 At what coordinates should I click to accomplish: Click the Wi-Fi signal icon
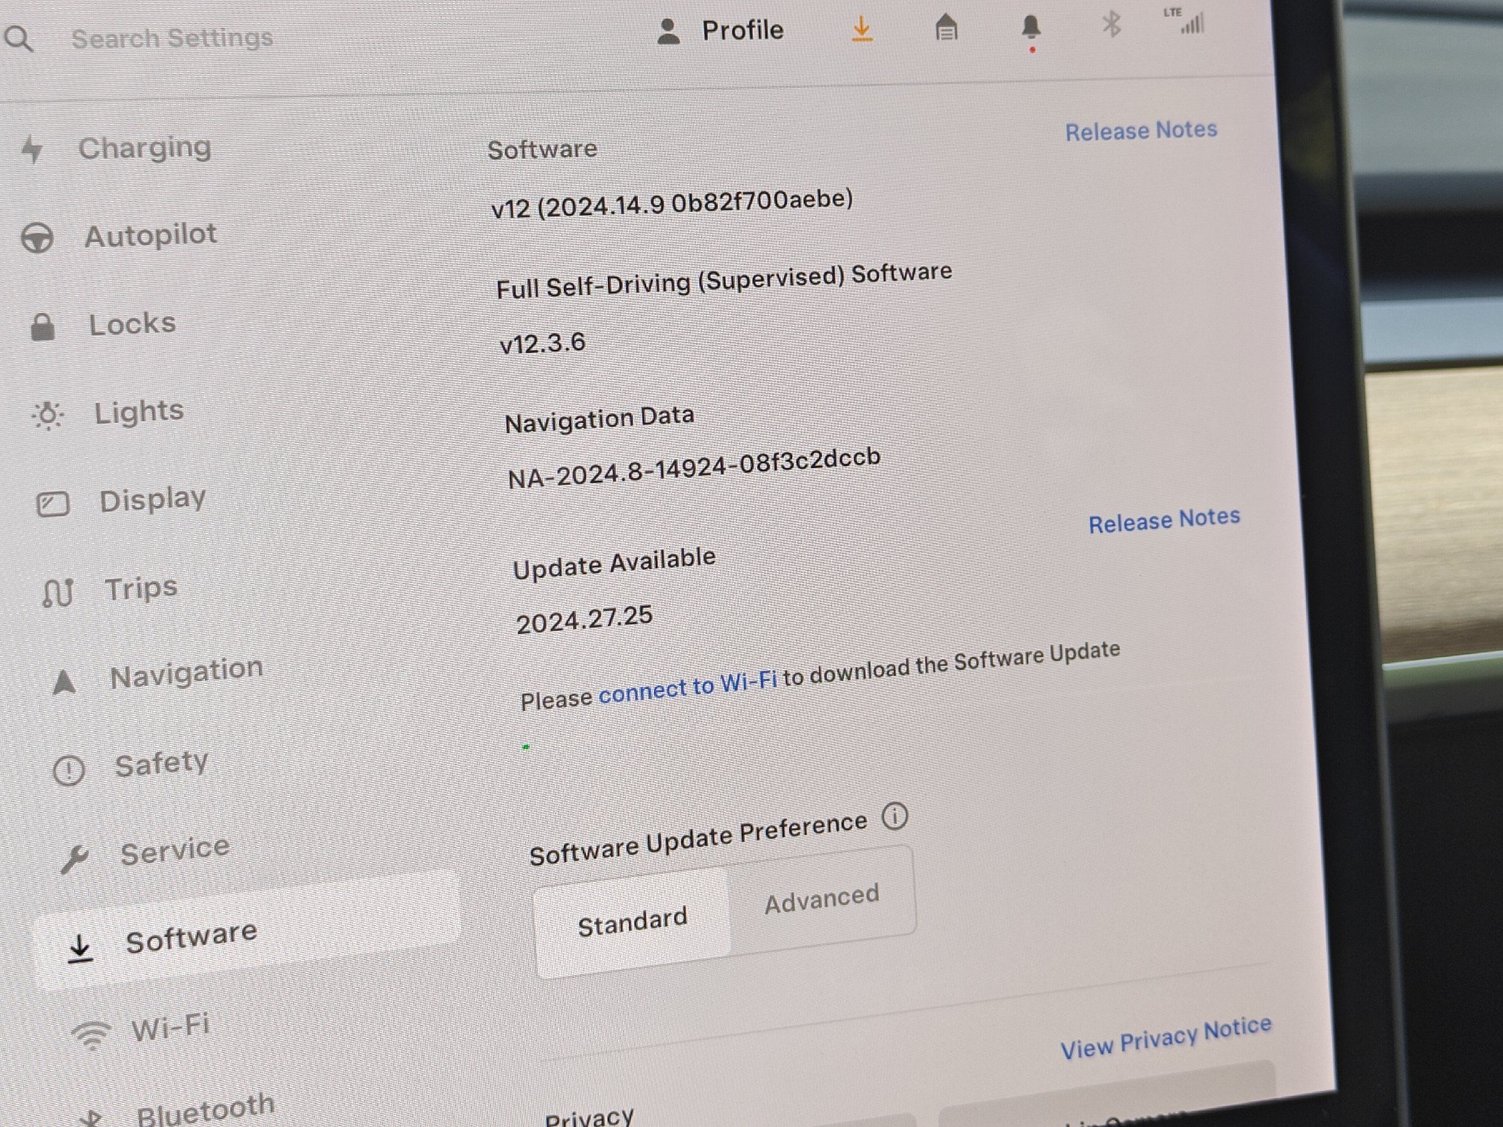(91, 1036)
